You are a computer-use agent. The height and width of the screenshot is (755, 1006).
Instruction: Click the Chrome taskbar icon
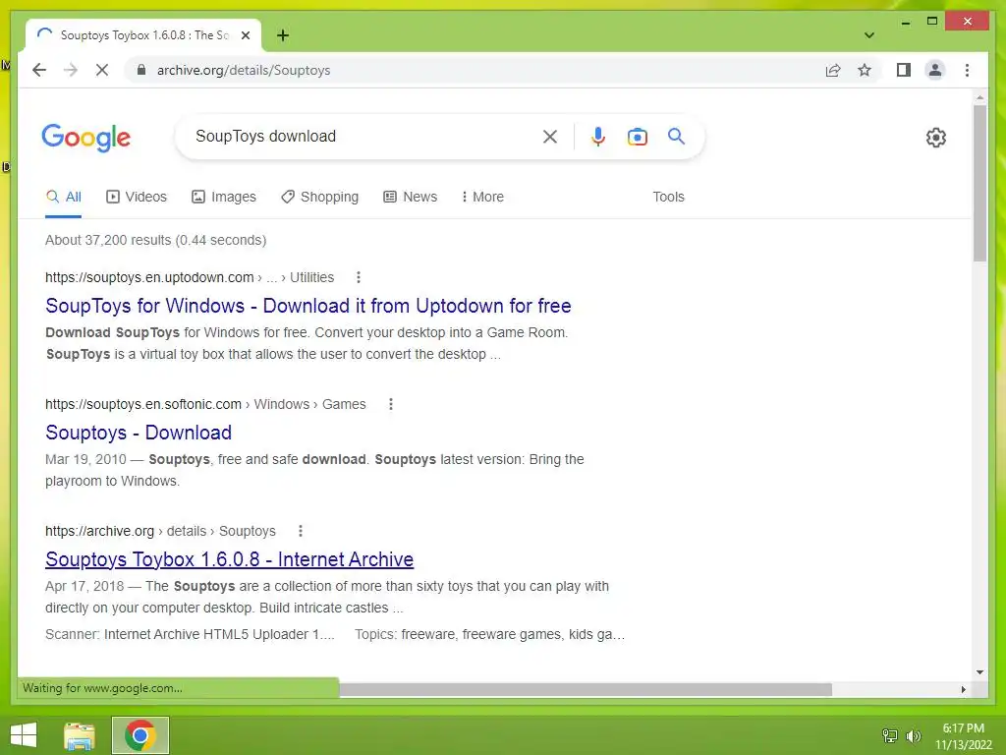pos(140,735)
